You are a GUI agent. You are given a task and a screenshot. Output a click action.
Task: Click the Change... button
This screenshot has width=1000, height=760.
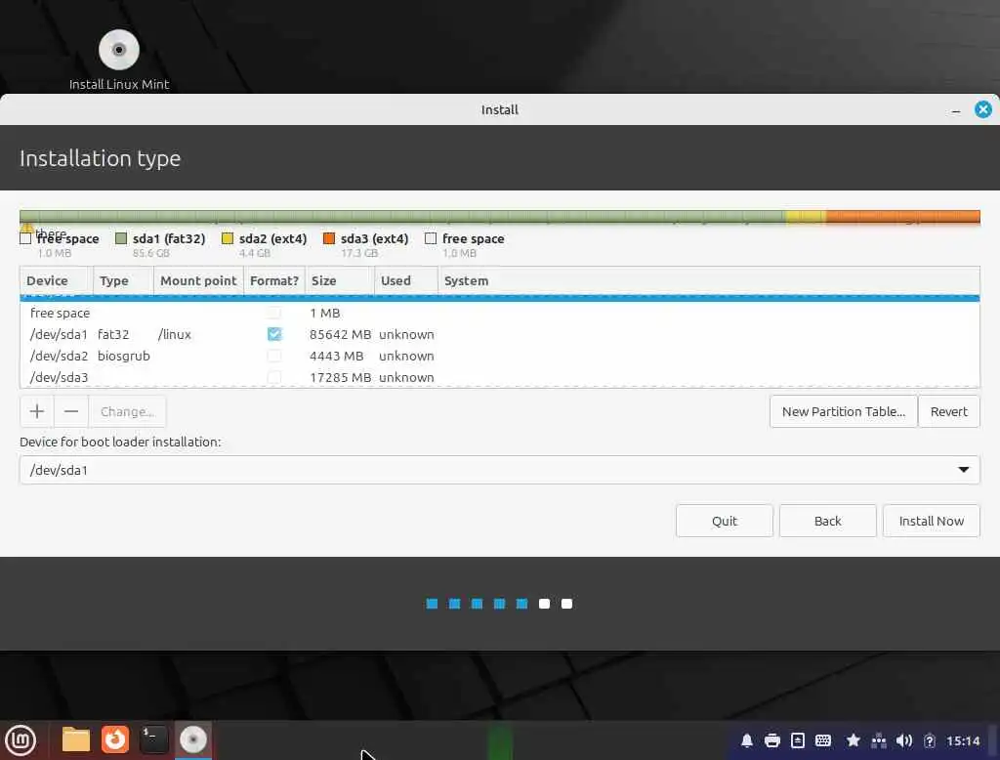click(128, 411)
